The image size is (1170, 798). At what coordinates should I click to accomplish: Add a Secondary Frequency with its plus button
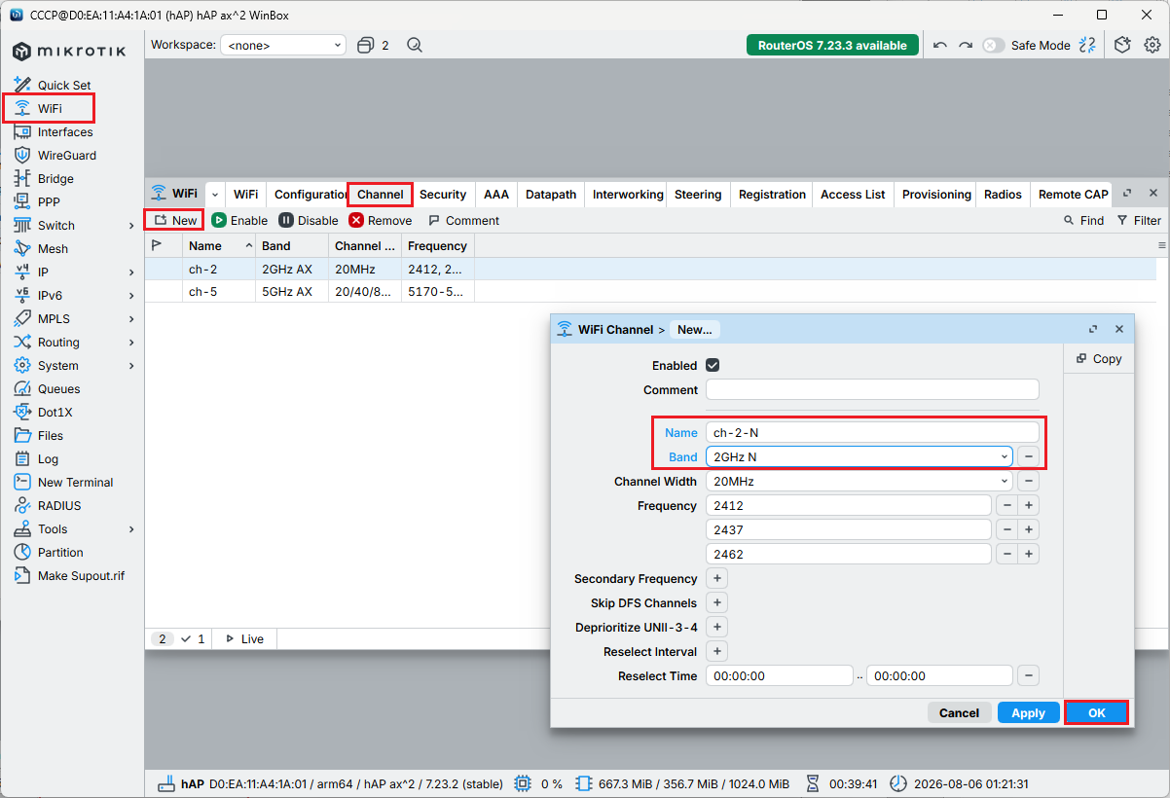pyautogui.click(x=716, y=578)
